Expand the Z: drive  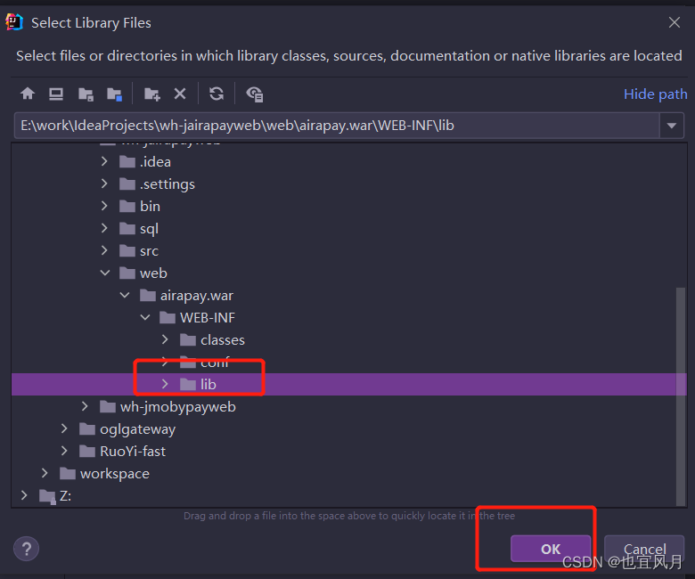point(24,495)
